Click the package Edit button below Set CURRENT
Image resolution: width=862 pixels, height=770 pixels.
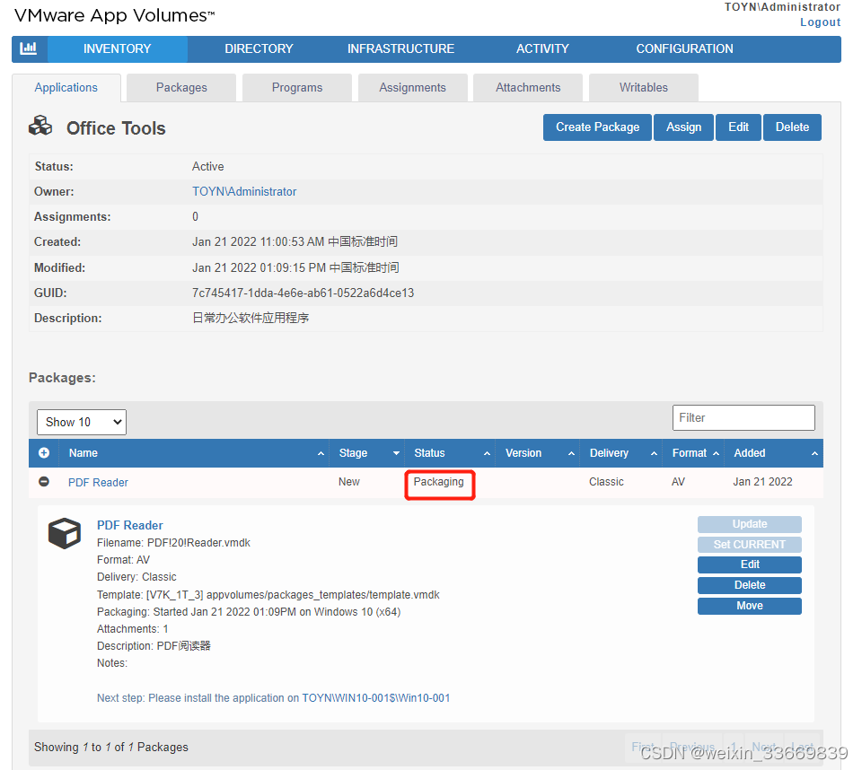[749, 564]
